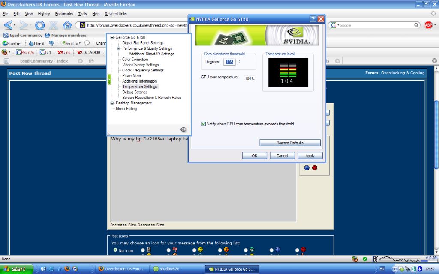Click the Reload page icon
Image resolution: width=439 pixels, height=274 pixels.
39,25
